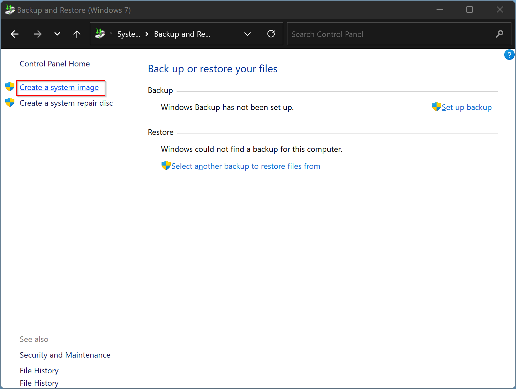The width and height of the screenshot is (516, 389).
Task: Maximize the Backup and Restore window
Action: click(x=470, y=9)
